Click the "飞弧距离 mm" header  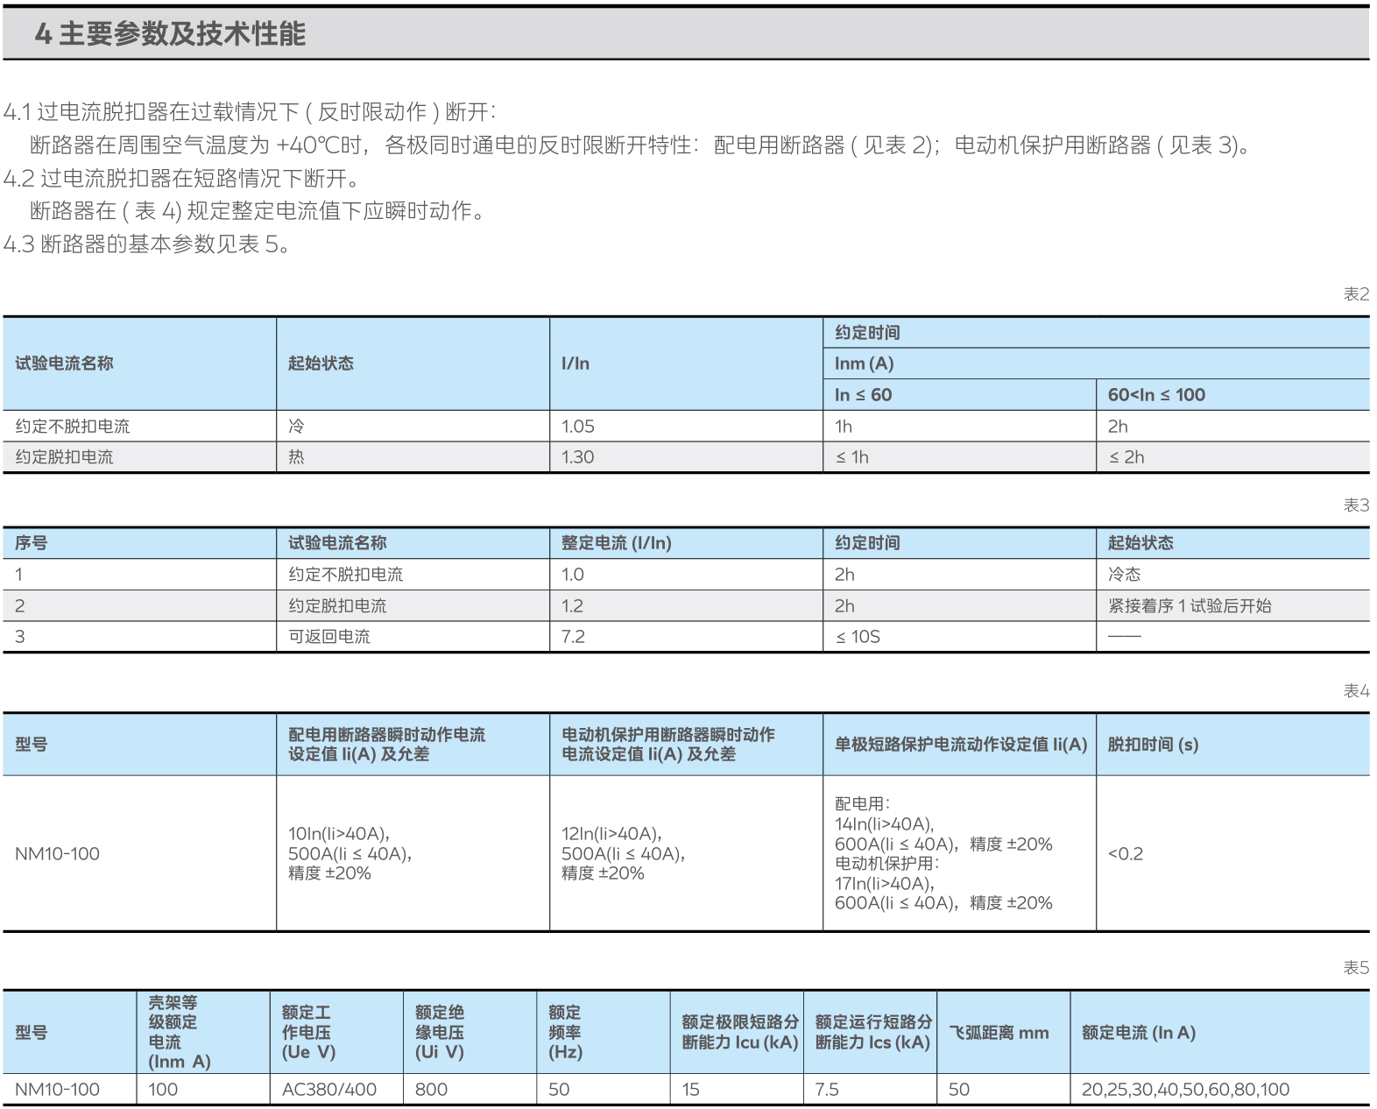coord(999,1033)
